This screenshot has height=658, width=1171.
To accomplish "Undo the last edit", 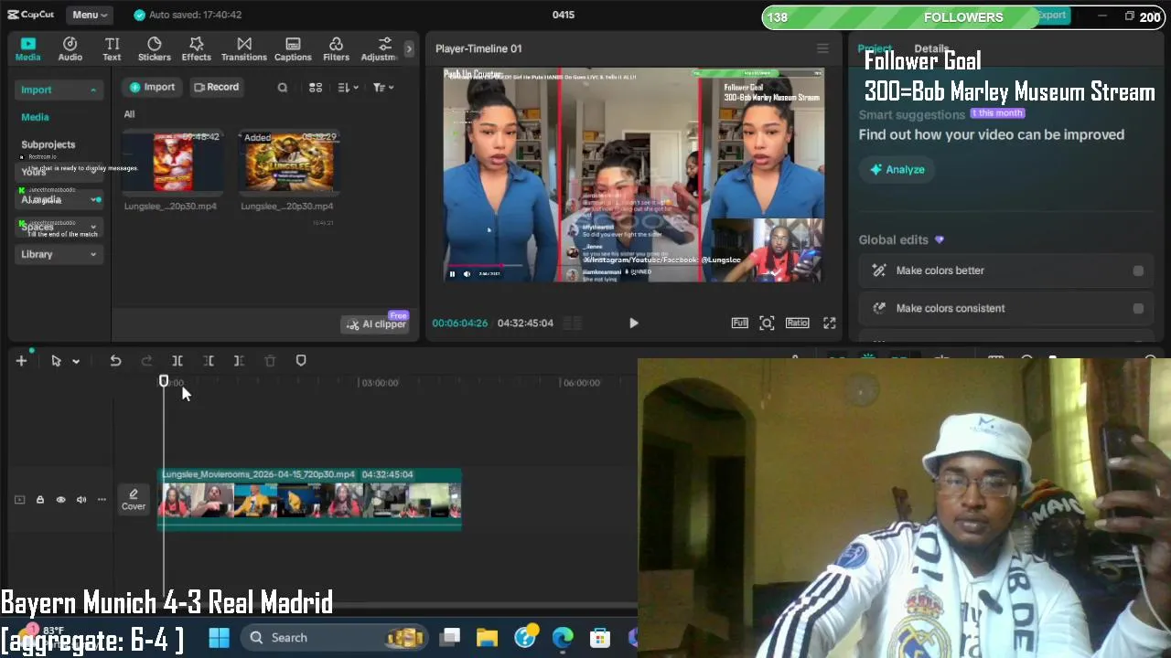I will (x=115, y=361).
